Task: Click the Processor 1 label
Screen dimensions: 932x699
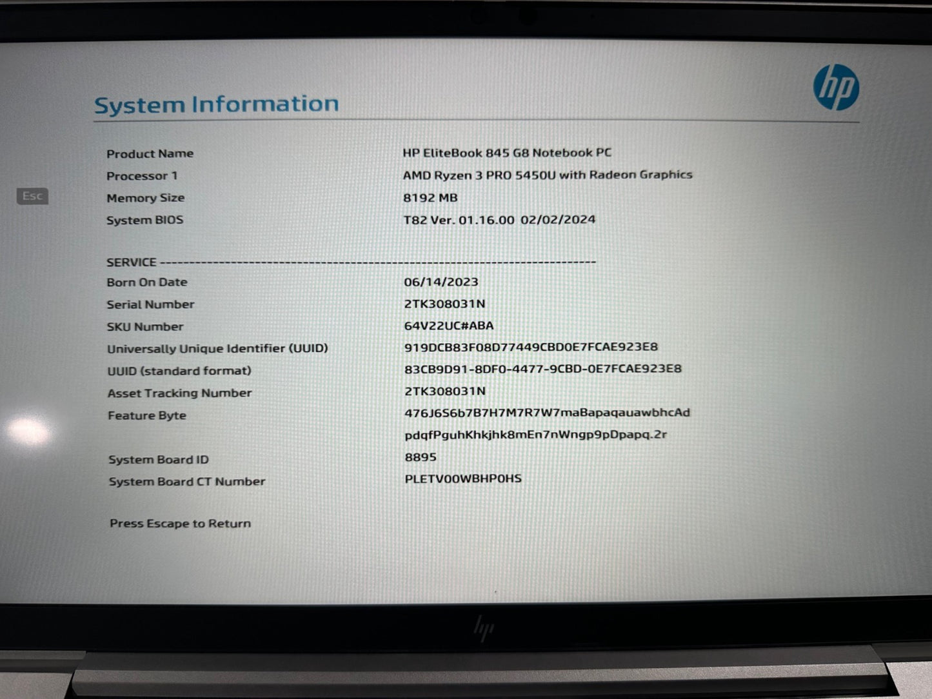Action: tap(142, 175)
